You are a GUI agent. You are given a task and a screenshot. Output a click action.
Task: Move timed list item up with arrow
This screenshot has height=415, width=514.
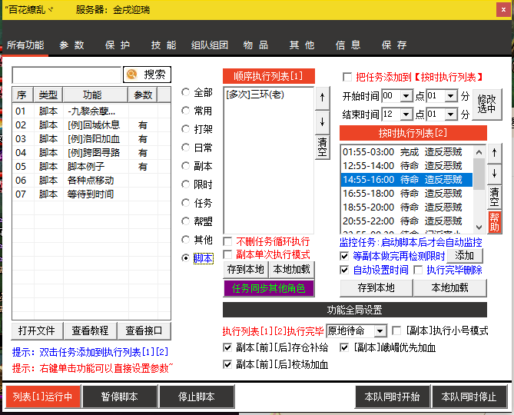click(494, 153)
